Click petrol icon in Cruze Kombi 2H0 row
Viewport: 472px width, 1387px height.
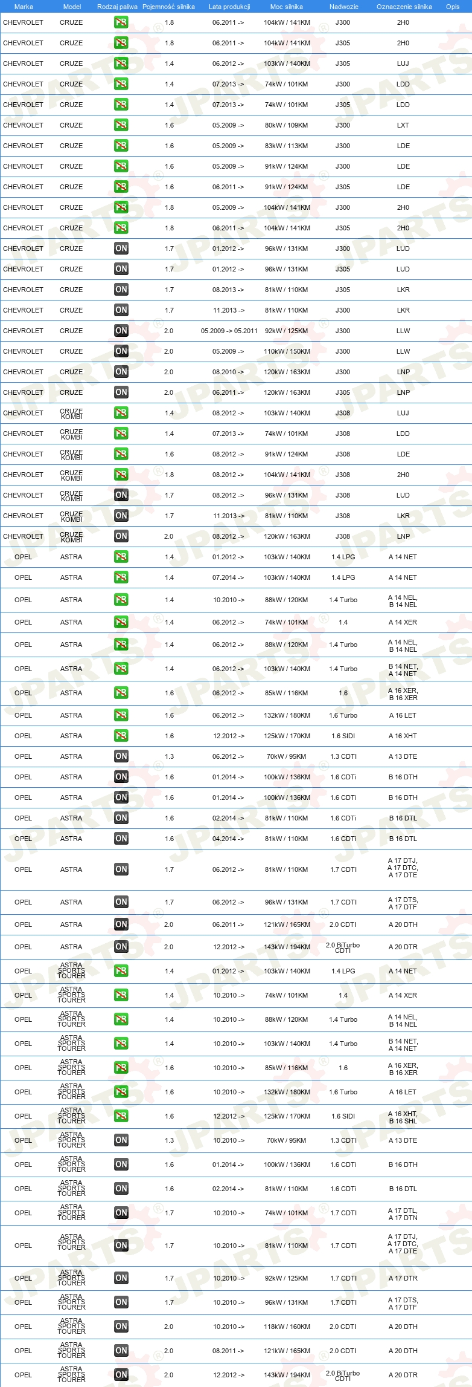[x=121, y=475]
